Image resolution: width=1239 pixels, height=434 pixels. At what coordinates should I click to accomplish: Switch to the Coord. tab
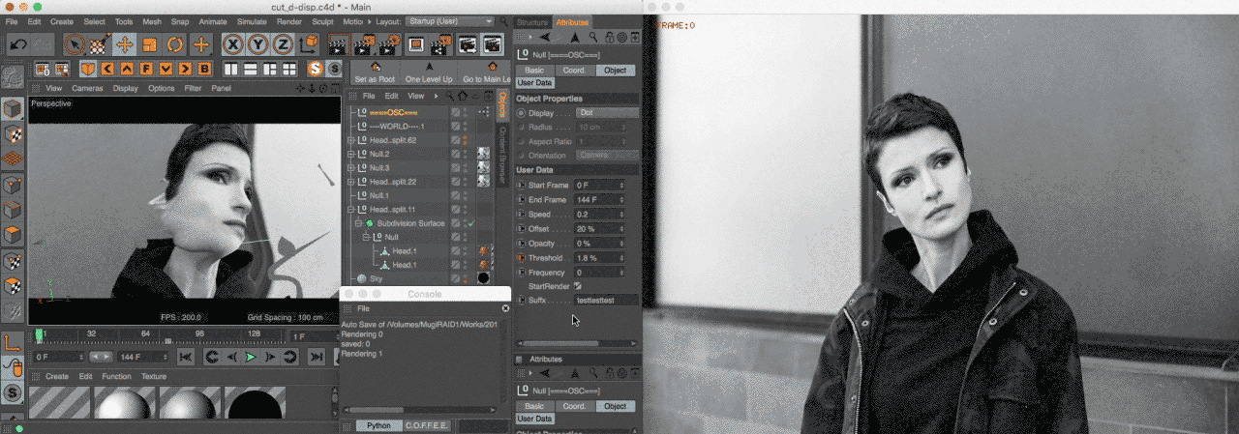pyautogui.click(x=573, y=71)
